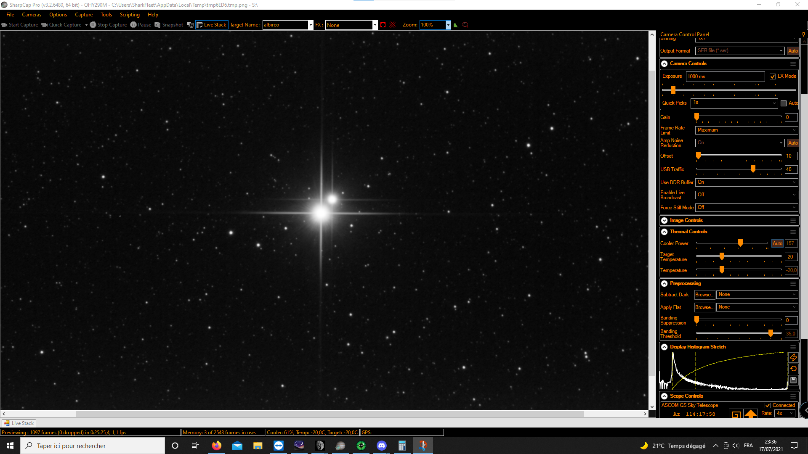The width and height of the screenshot is (808, 454).
Task: Click the Thermal Controls section menu icon
Action: [793, 232]
